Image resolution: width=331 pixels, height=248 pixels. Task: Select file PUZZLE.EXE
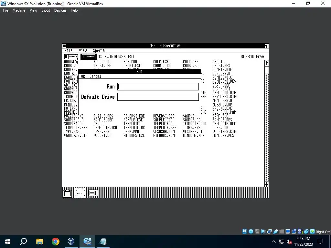(74, 116)
